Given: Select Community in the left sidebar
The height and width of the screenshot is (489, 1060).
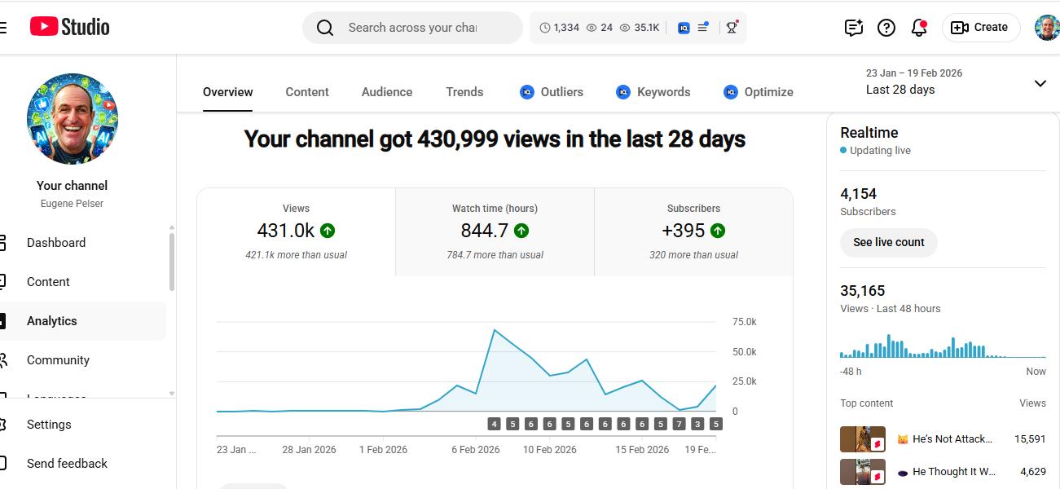Looking at the screenshot, I should coord(58,360).
